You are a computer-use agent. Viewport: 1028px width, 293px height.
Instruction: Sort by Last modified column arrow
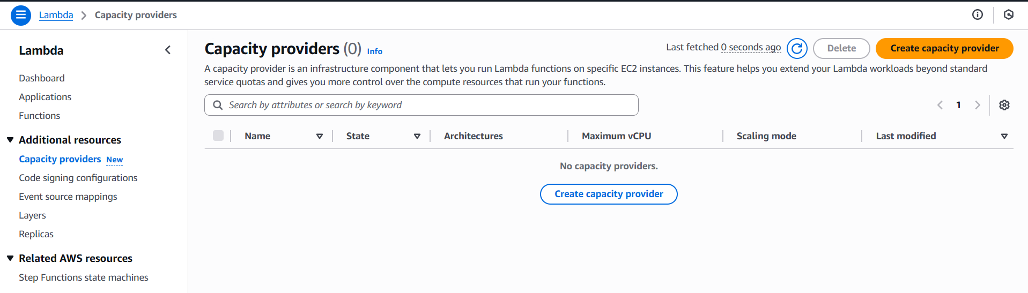1004,137
